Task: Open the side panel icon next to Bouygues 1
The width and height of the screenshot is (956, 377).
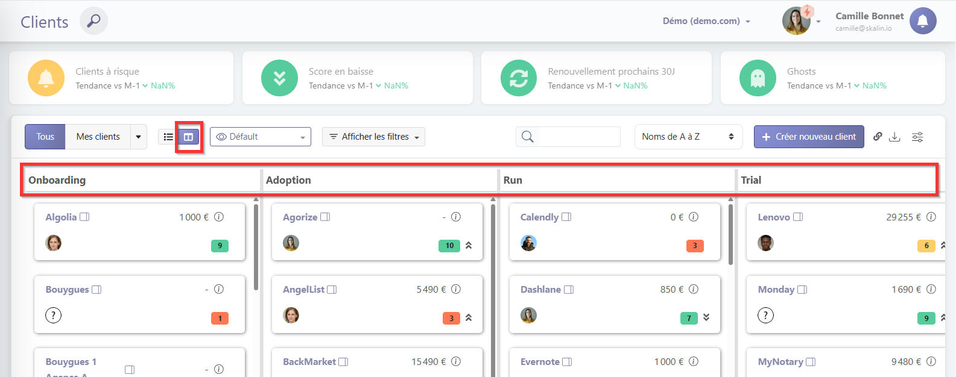Action: pos(130,370)
